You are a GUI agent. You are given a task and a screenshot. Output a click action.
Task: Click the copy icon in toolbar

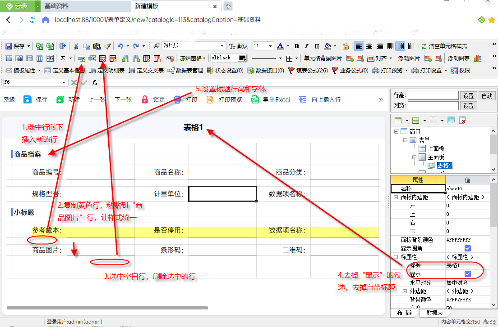point(87,46)
